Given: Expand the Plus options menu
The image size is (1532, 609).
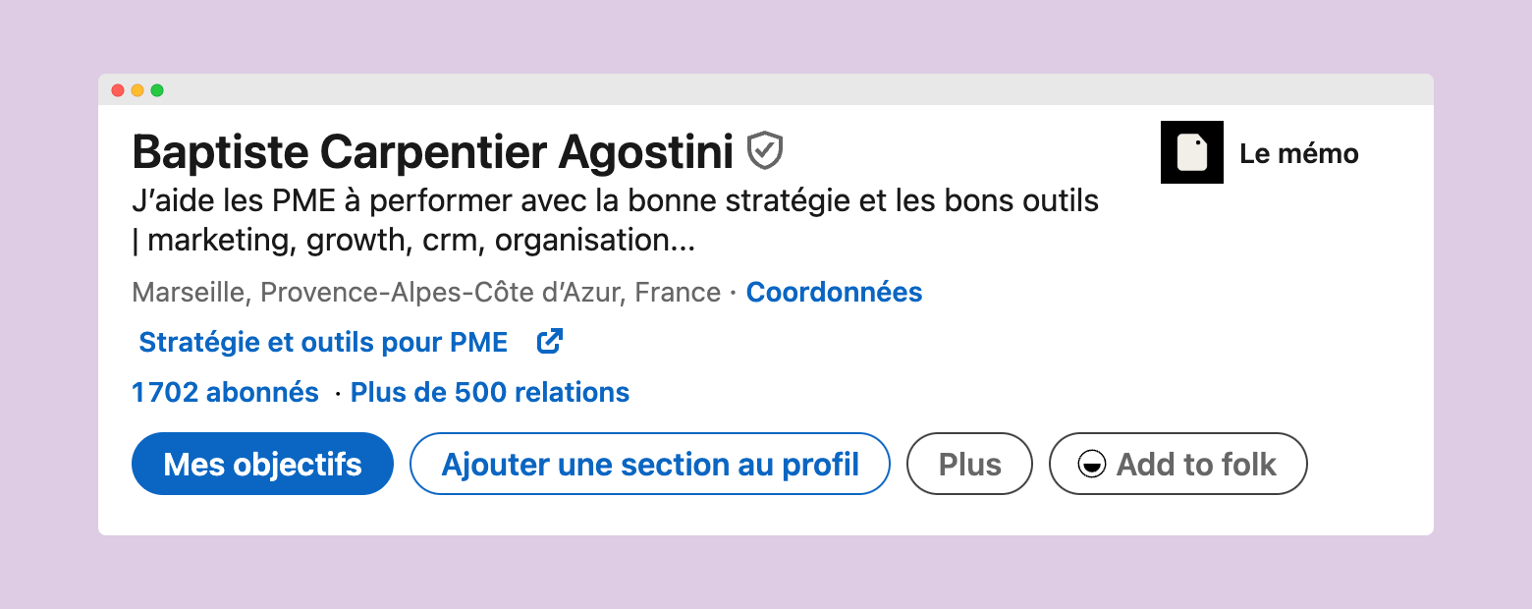Looking at the screenshot, I should pos(969,464).
